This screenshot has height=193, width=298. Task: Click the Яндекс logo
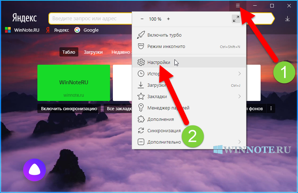coord(24,18)
